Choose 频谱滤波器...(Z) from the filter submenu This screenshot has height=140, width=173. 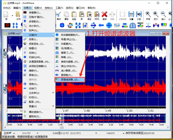[70, 79]
